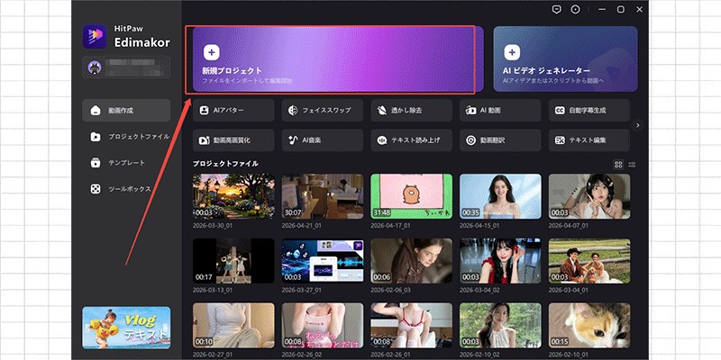Click the 自動字幕生成 CC icon

click(560, 110)
